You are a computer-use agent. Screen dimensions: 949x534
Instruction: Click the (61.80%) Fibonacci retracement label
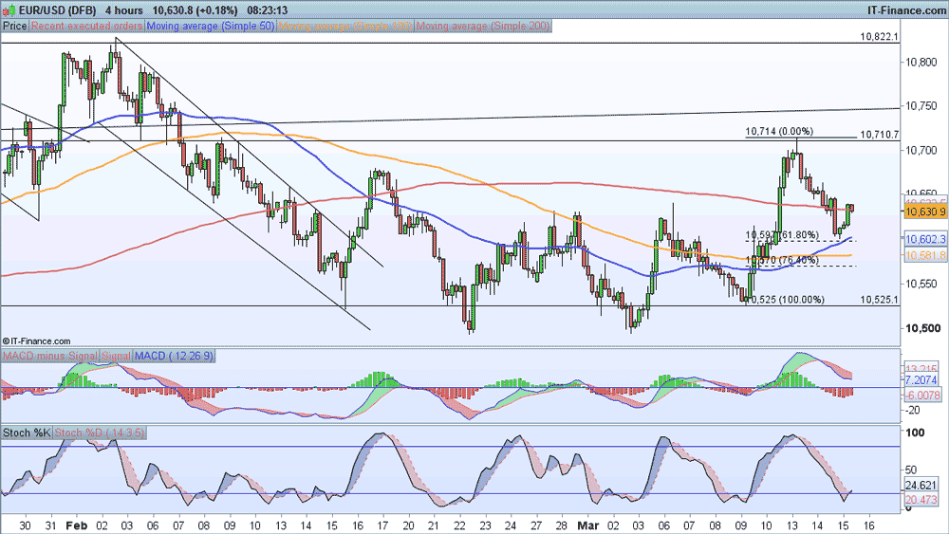(x=797, y=234)
